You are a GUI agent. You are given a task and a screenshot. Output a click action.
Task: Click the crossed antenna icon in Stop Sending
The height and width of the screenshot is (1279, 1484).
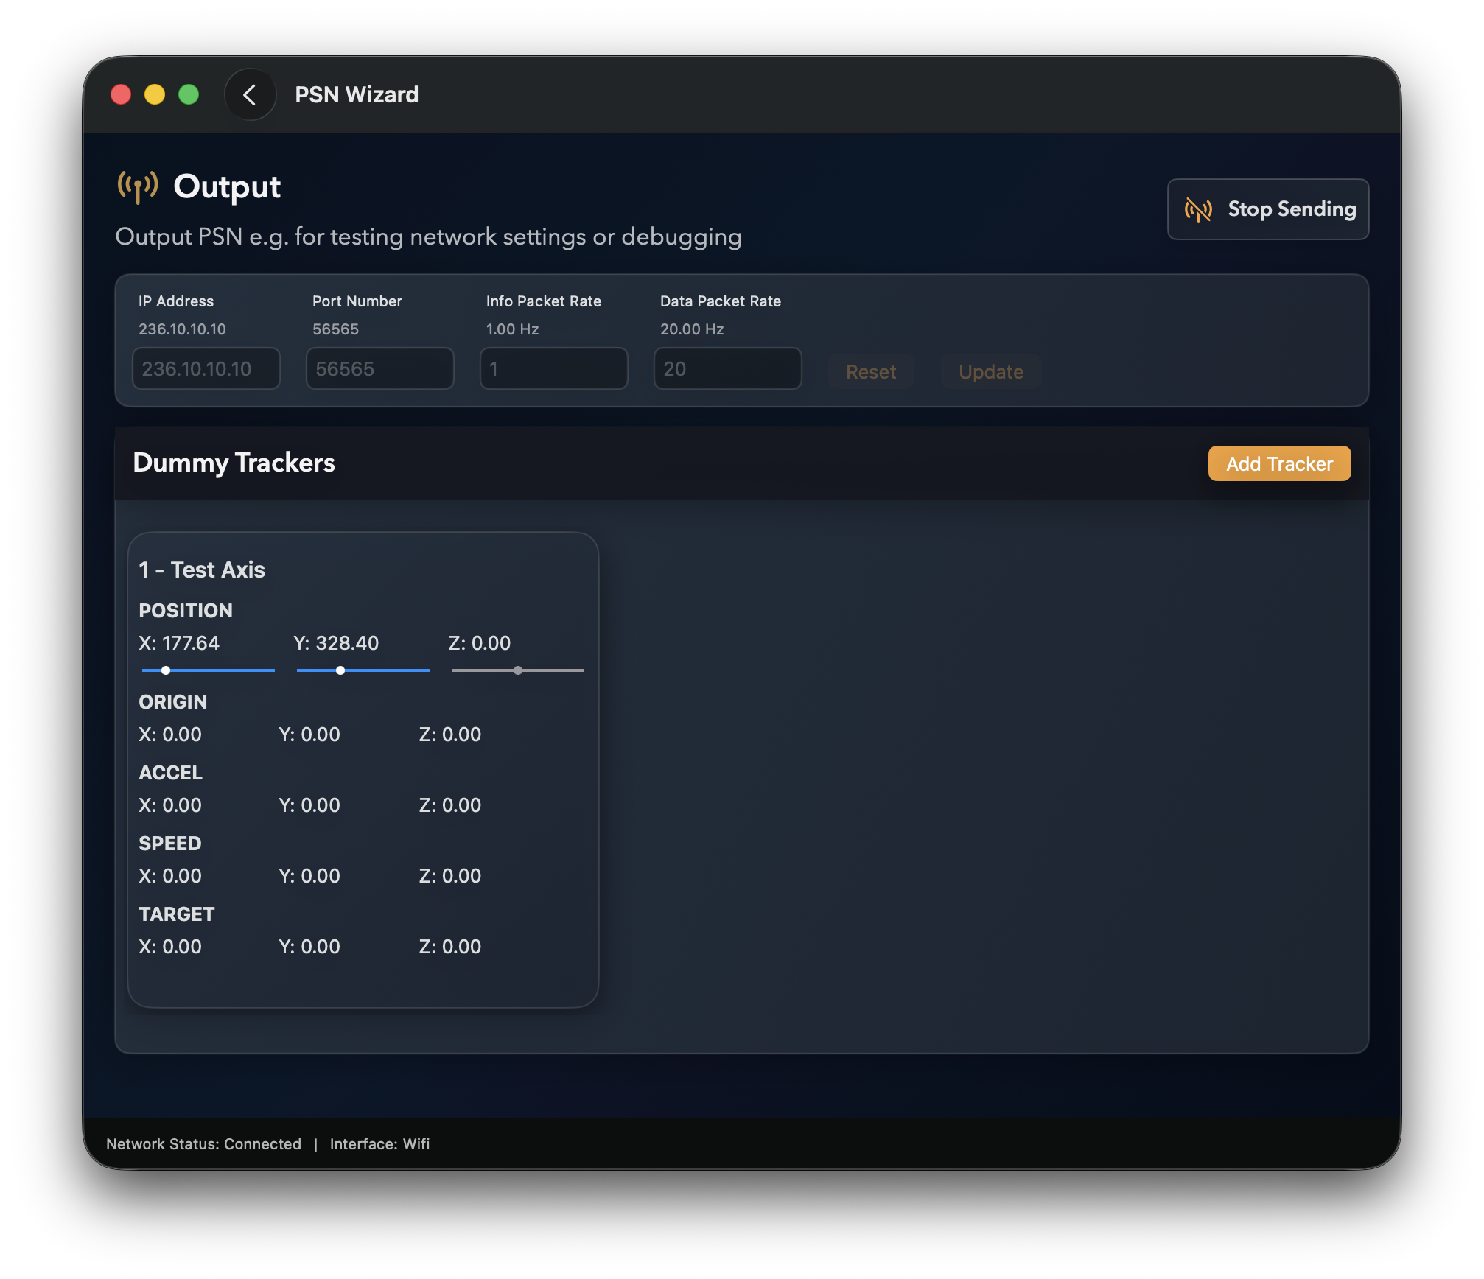(1198, 209)
